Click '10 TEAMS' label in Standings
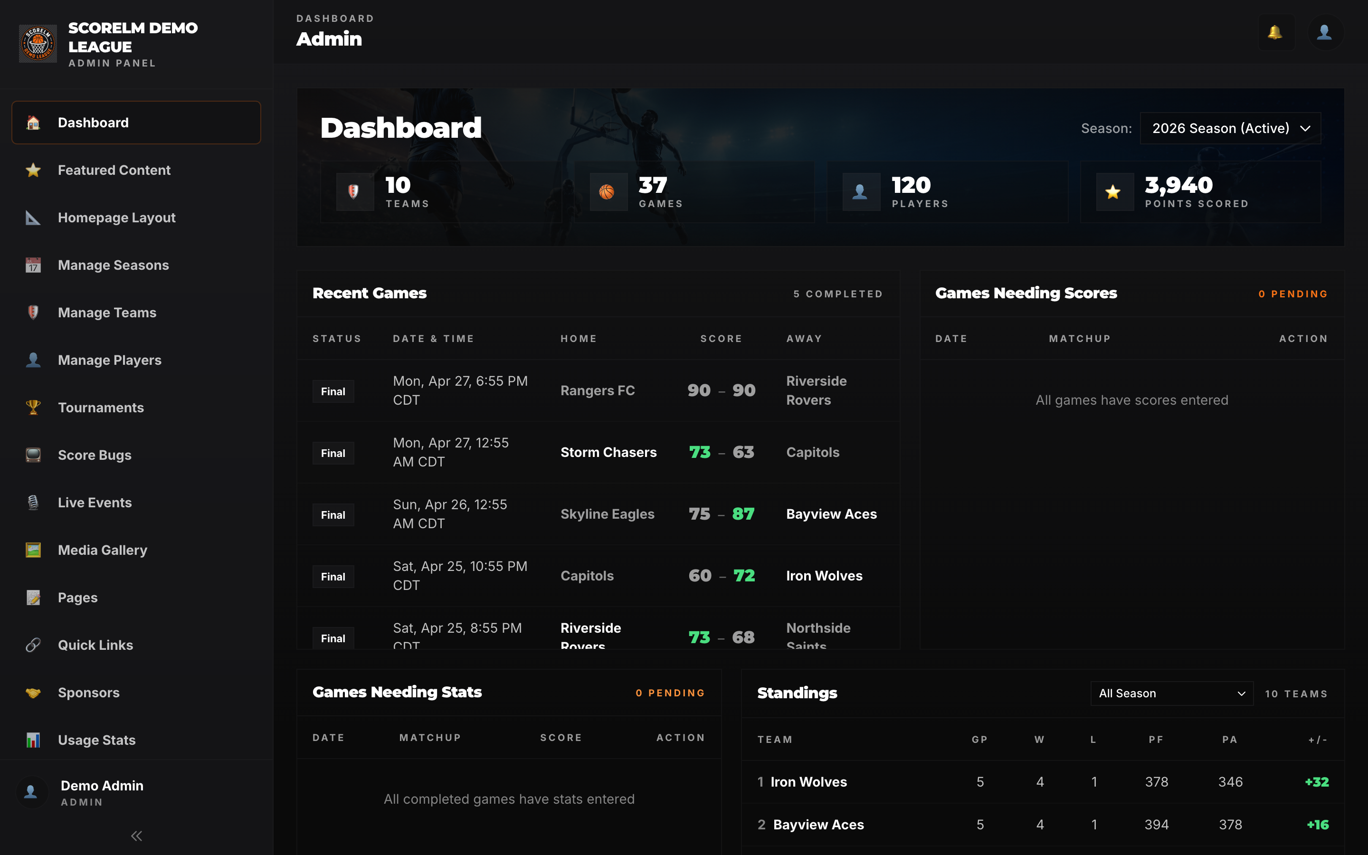The image size is (1368, 855). pyautogui.click(x=1296, y=694)
